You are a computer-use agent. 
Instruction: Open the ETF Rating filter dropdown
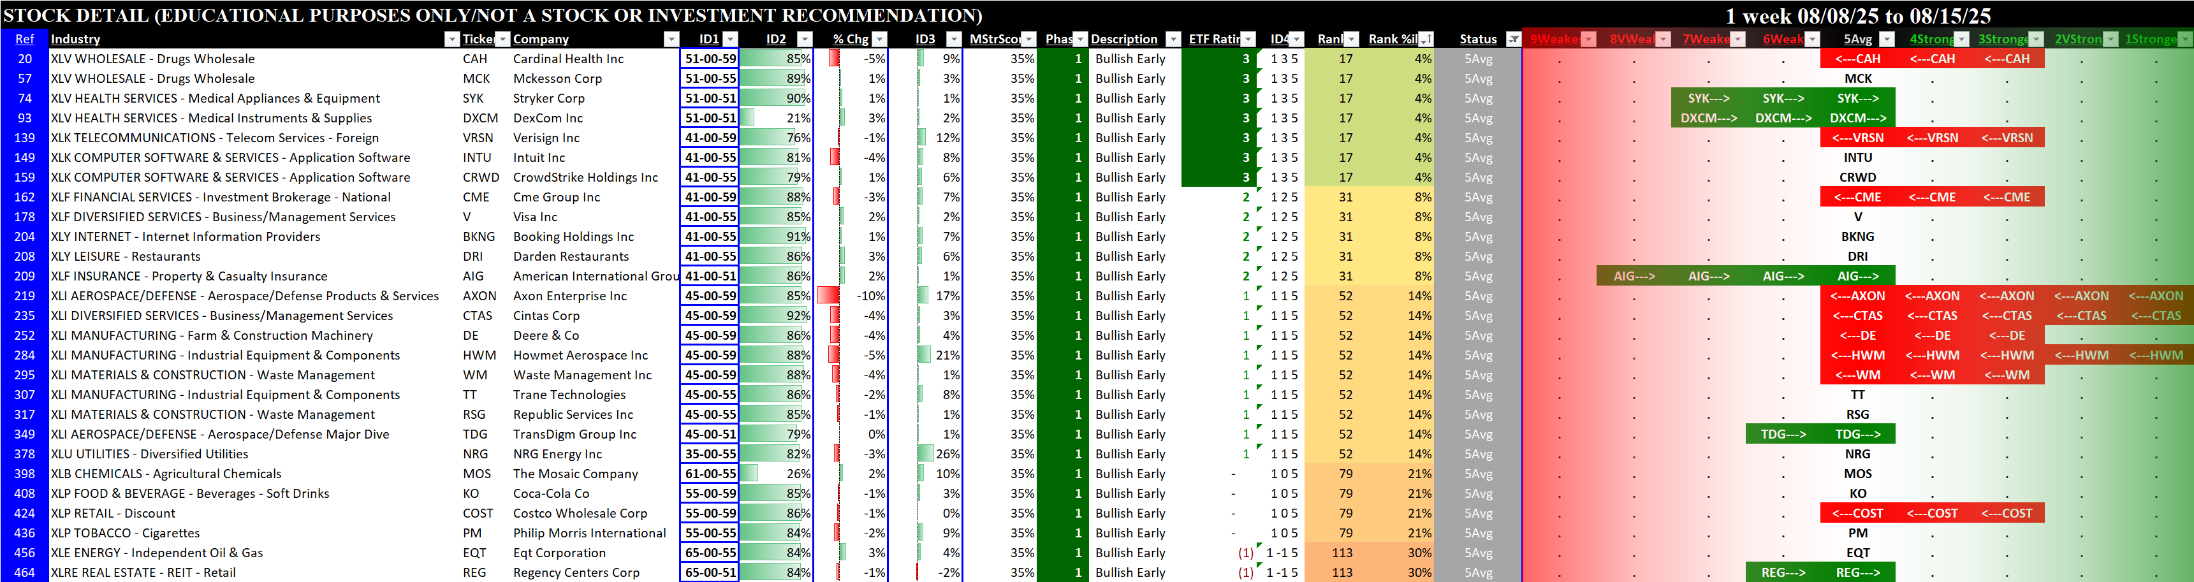(x=1248, y=39)
